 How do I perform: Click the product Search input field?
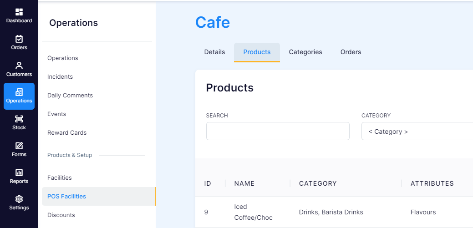point(278,131)
